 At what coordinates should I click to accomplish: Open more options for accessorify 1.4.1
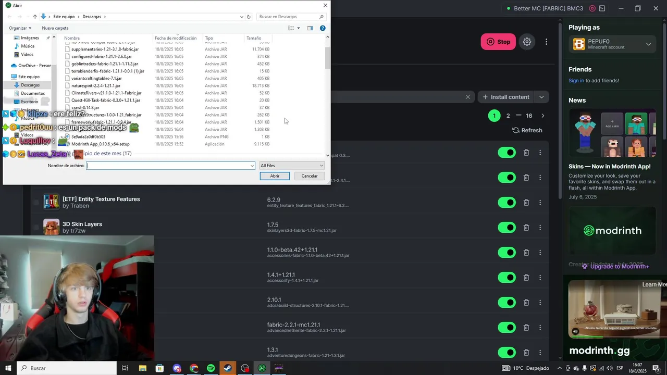pyautogui.click(x=540, y=278)
